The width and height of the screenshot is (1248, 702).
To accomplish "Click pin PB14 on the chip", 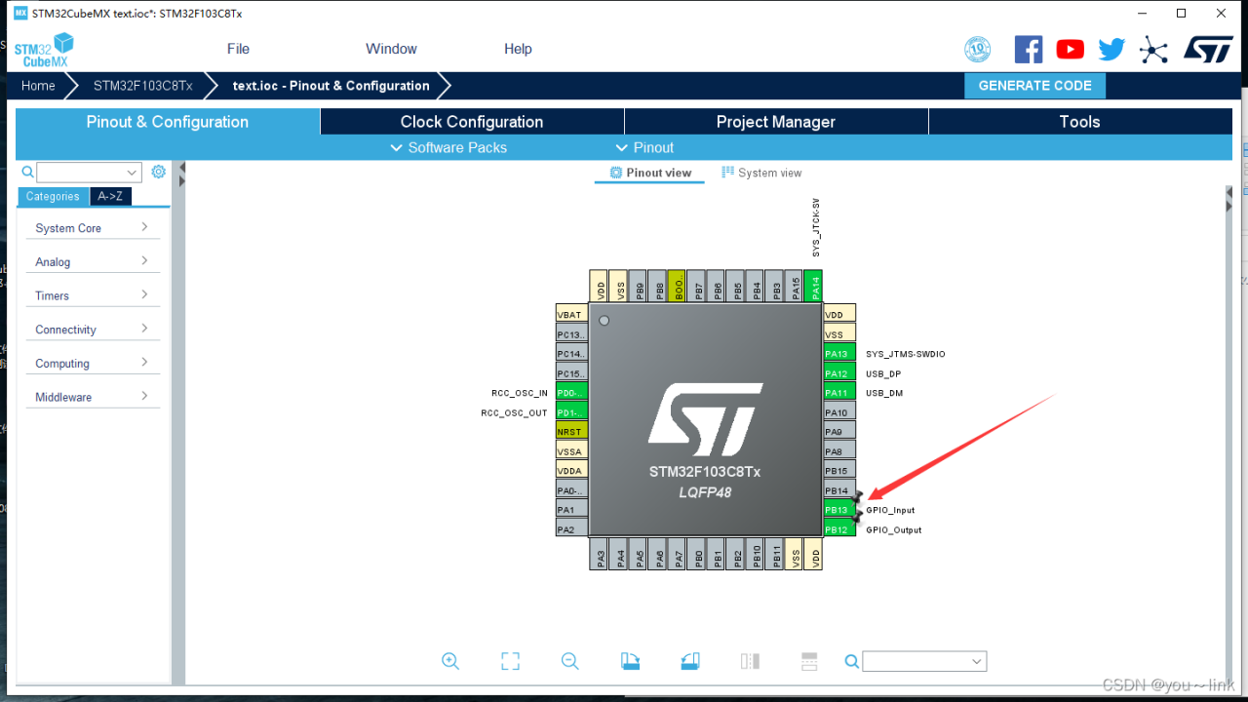I will (839, 490).
